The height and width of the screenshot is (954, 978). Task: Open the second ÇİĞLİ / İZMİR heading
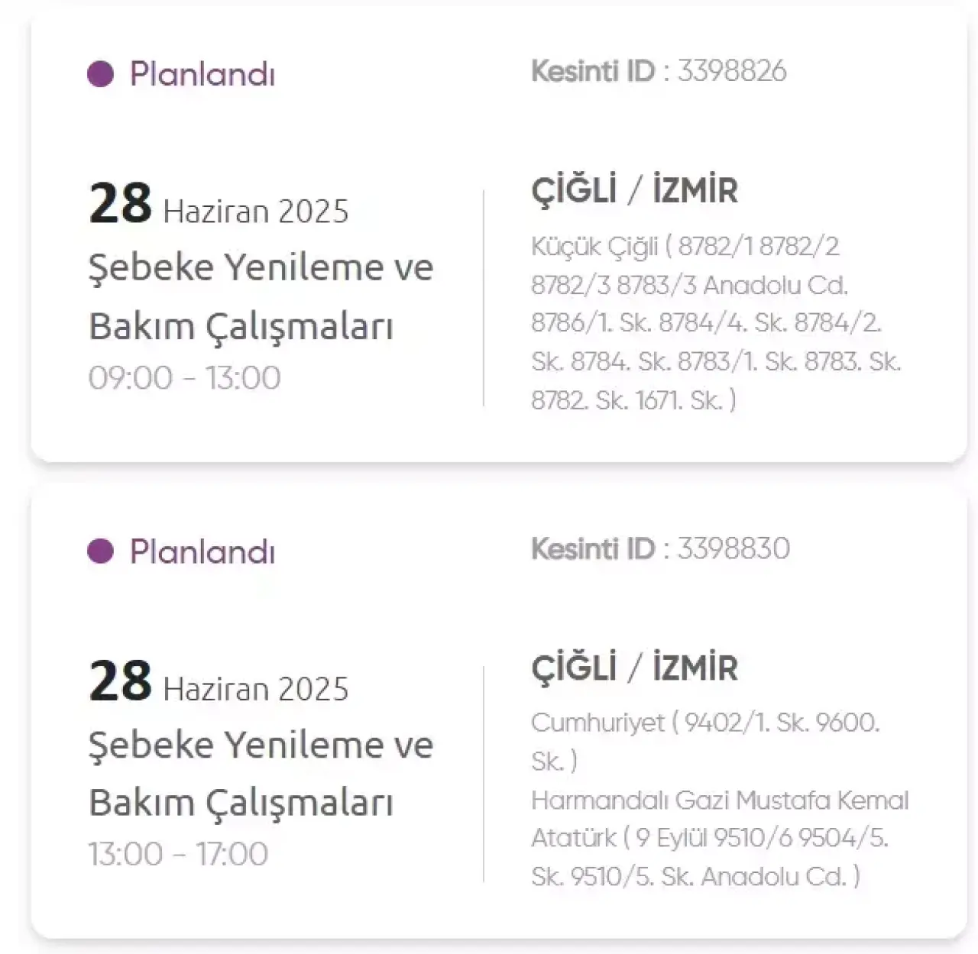pos(634,667)
